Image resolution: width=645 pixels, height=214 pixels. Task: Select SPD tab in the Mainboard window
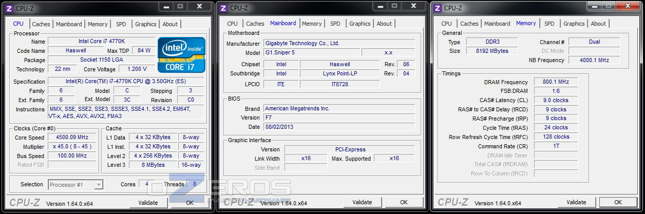click(335, 24)
